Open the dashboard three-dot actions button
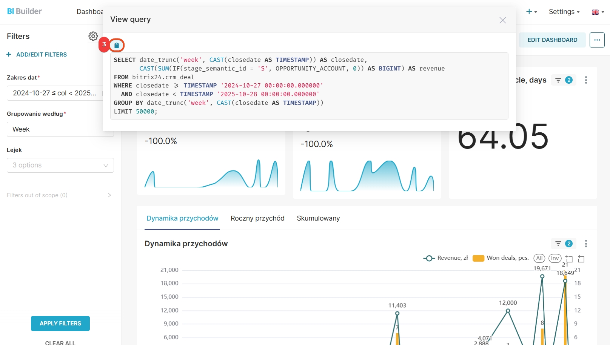This screenshot has width=610, height=345. (597, 40)
